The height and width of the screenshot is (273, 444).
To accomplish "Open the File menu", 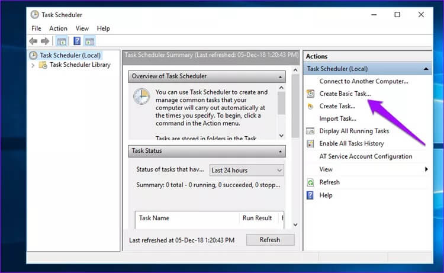I will click(36, 28).
